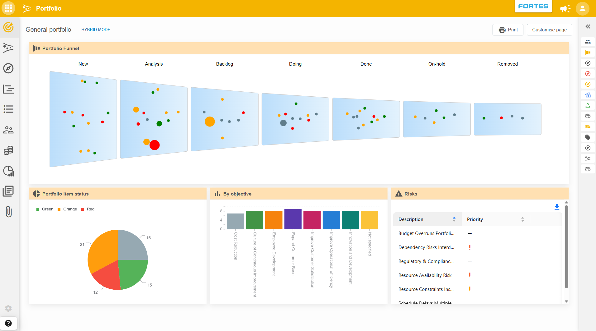Open the funnel view from left sidebar
Screen dimensions: 596x331
(8, 48)
